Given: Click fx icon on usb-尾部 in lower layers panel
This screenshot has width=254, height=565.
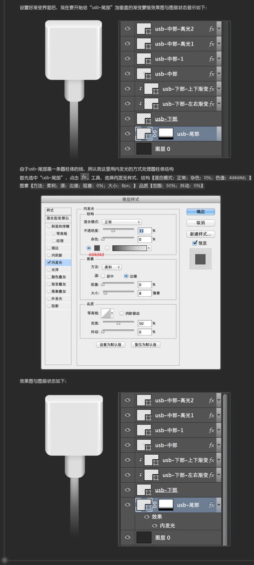Looking at the screenshot, I should click(212, 505).
